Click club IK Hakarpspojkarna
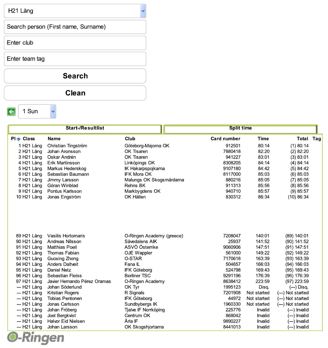The image size is (328, 348). [145, 168]
